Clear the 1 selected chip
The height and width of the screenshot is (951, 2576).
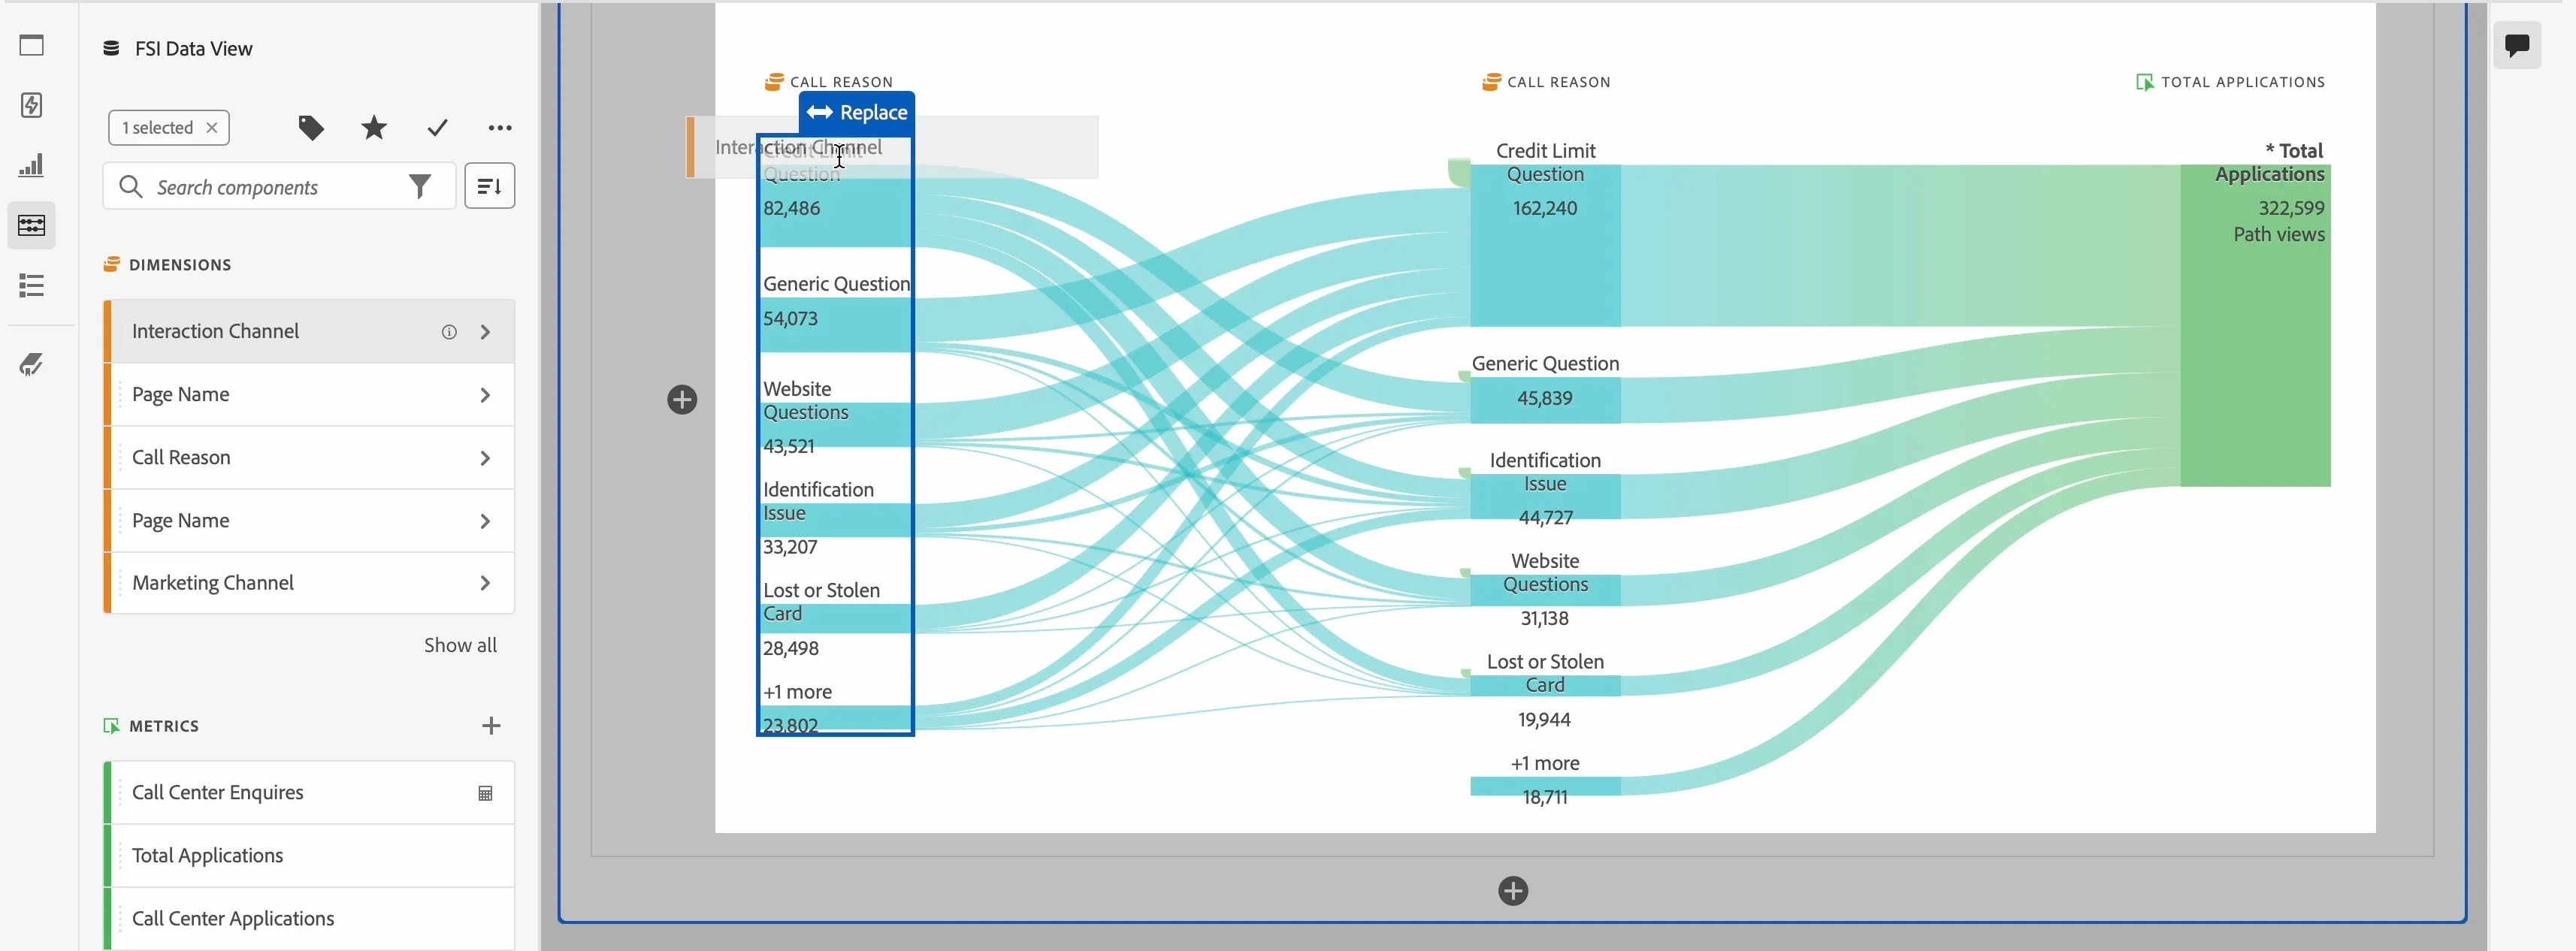(x=212, y=128)
